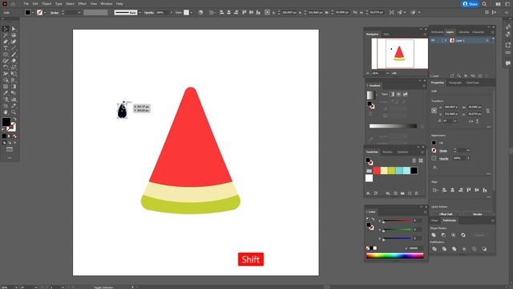Click the X position field in Transform
This screenshot has width=513, height=289.
point(451,107)
